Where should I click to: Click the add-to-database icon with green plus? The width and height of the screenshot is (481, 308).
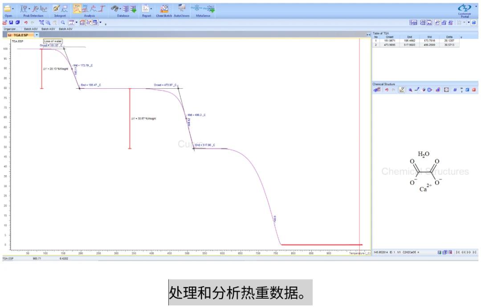point(134,9)
